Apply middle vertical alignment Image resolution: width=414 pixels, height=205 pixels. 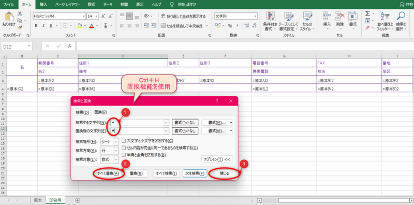coord(129,16)
